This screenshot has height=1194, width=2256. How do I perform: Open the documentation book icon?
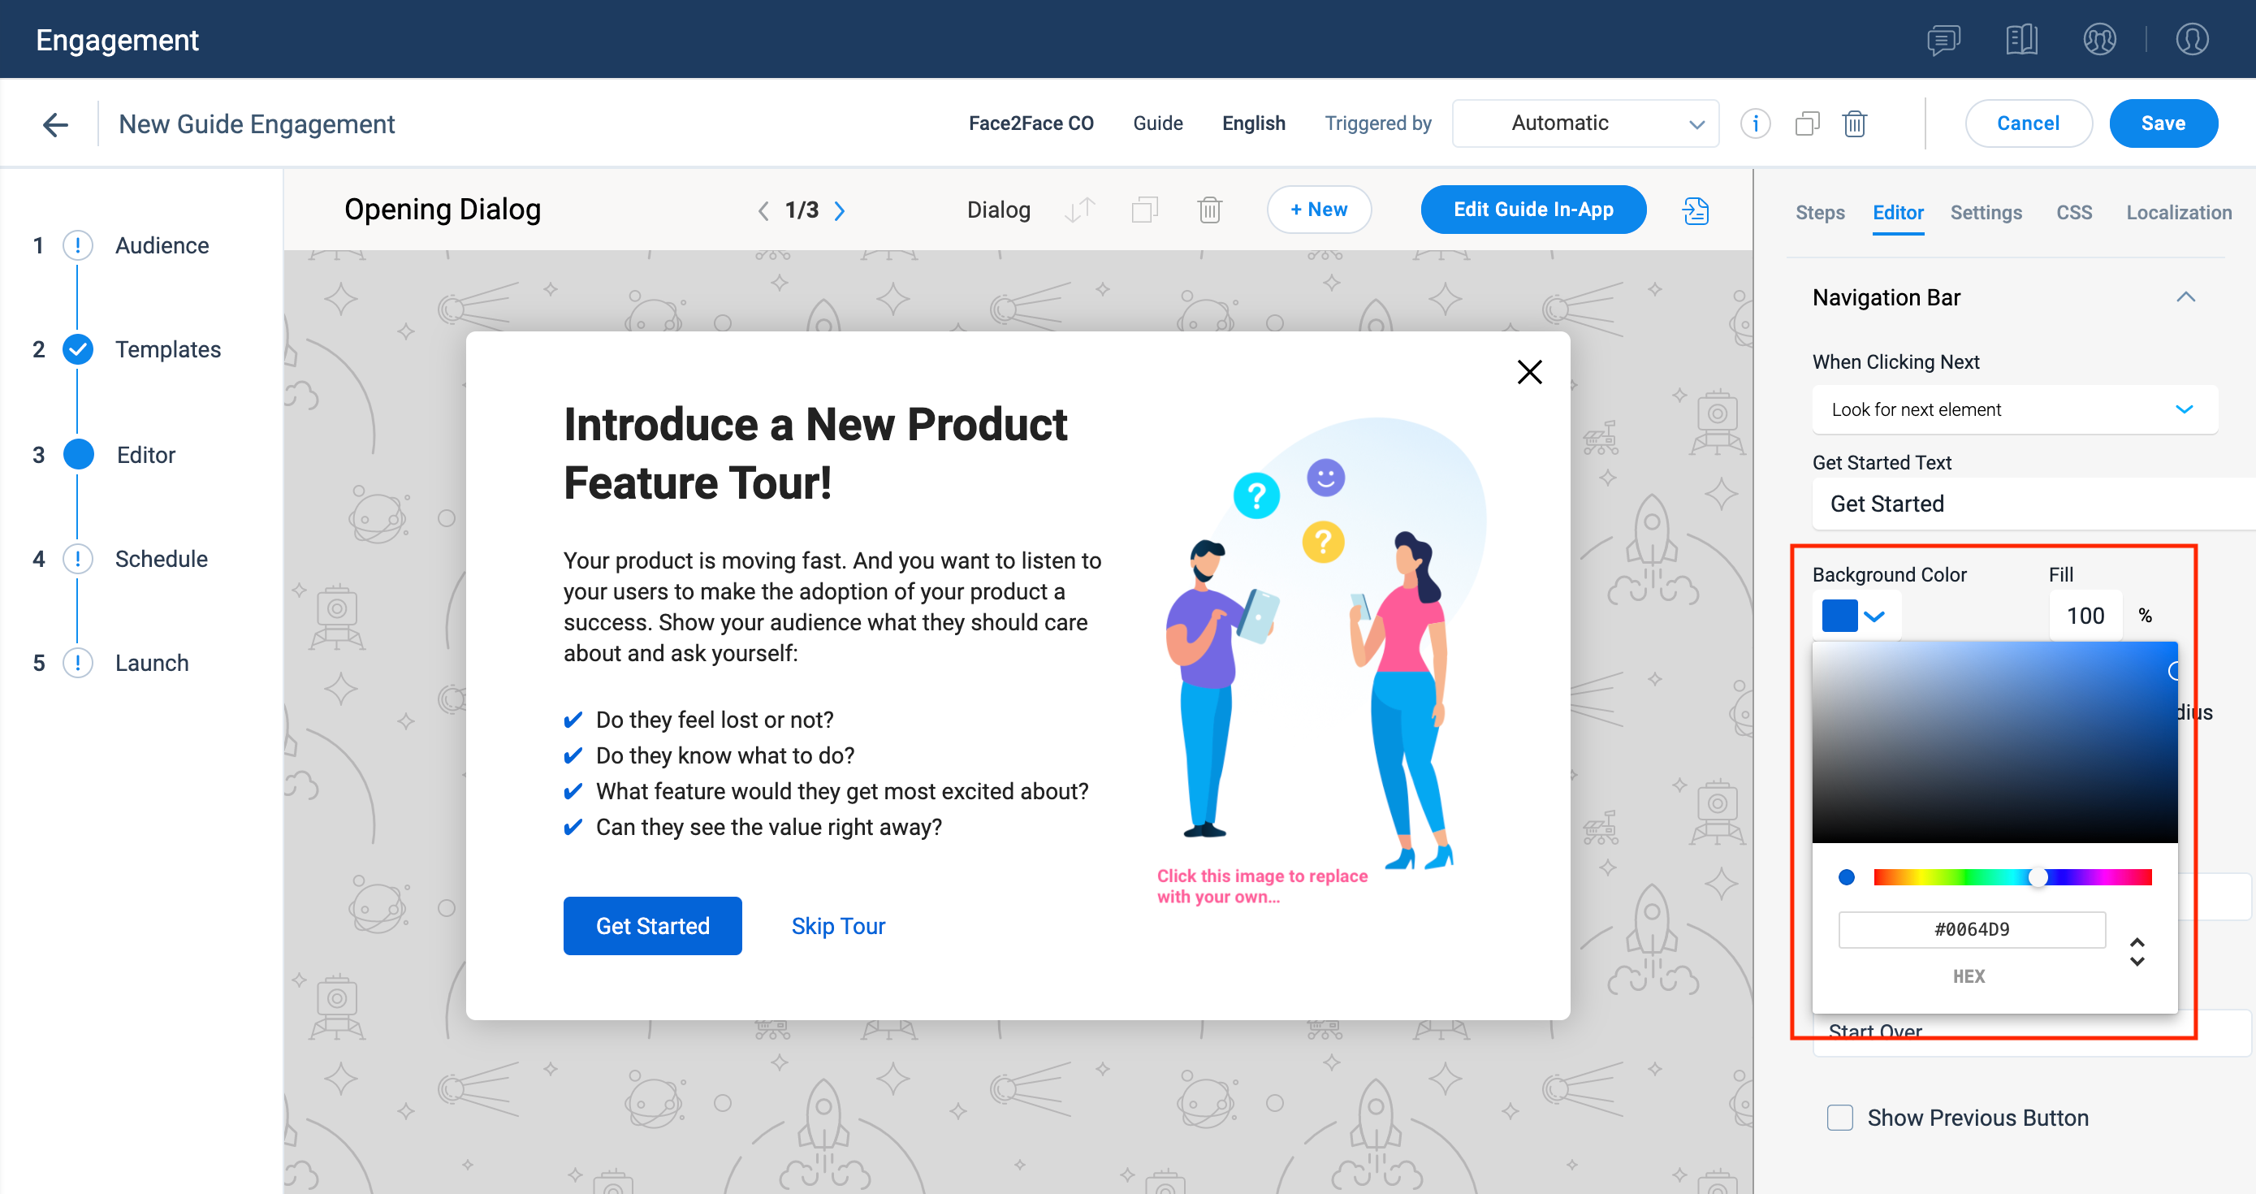click(2021, 40)
